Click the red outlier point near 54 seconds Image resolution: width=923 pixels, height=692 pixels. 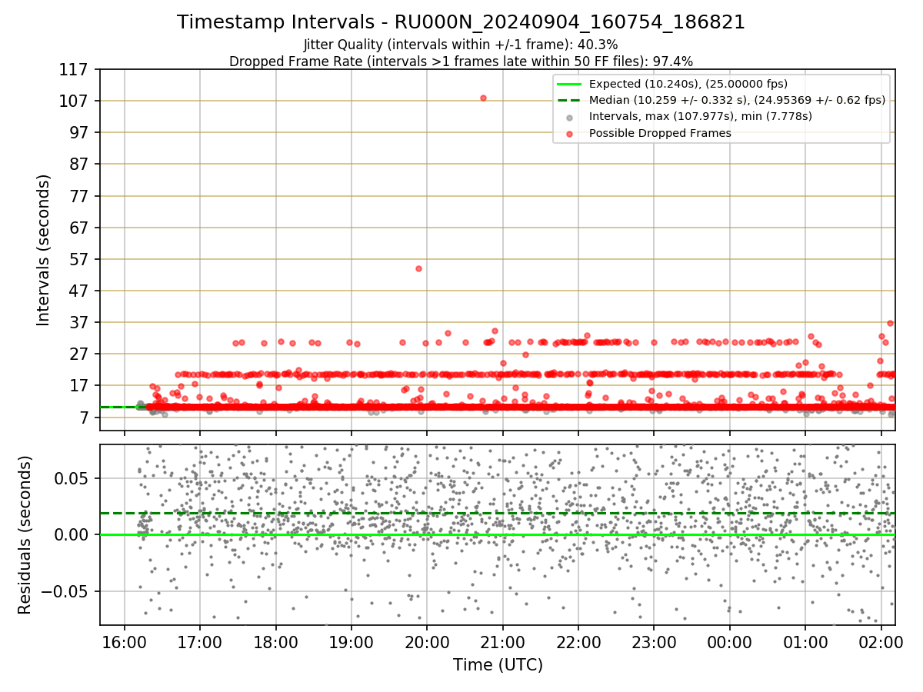418,268
